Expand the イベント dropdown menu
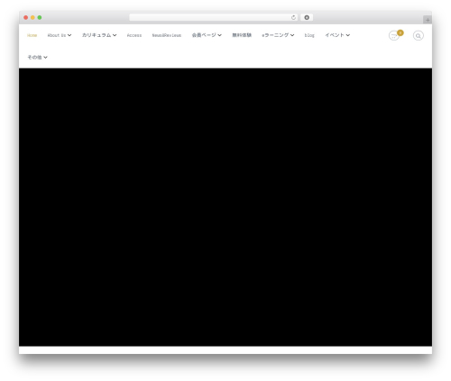The width and height of the screenshot is (451, 381). (337, 35)
